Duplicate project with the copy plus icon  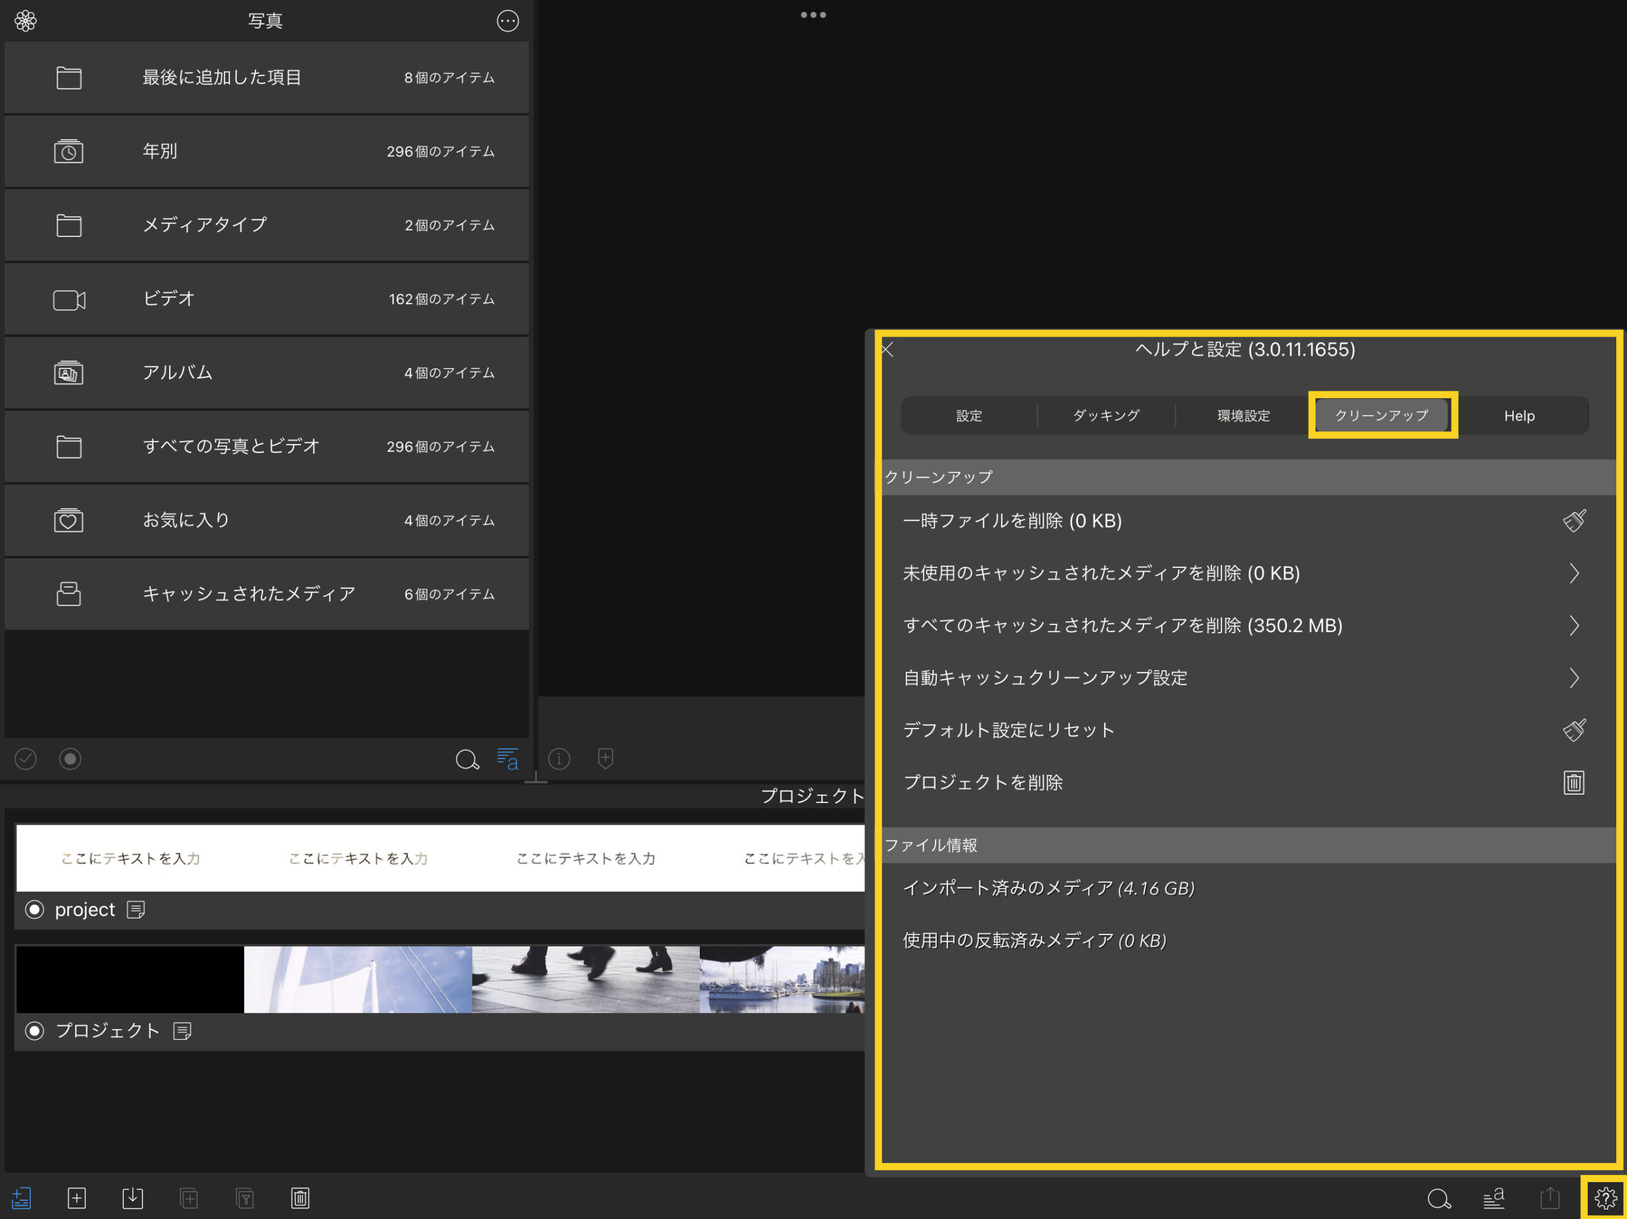pos(189,1199)
